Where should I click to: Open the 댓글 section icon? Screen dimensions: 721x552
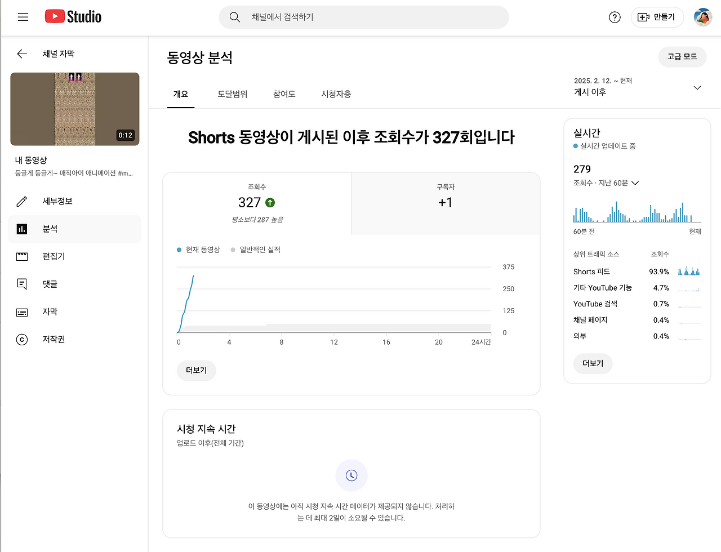pos(23,284)
